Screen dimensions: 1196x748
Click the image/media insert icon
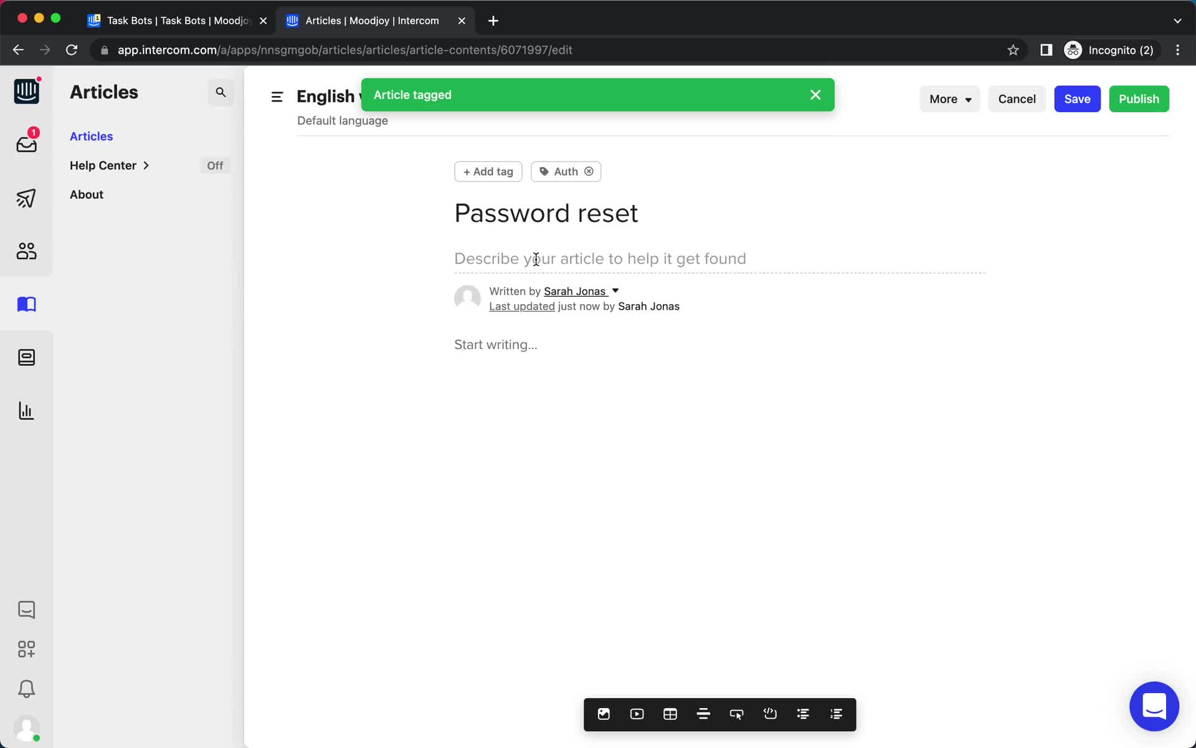(x=604, y=714)
